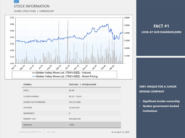Click the 0.70 price axis value
Viewport: 185px width, 138px height.
12,18
